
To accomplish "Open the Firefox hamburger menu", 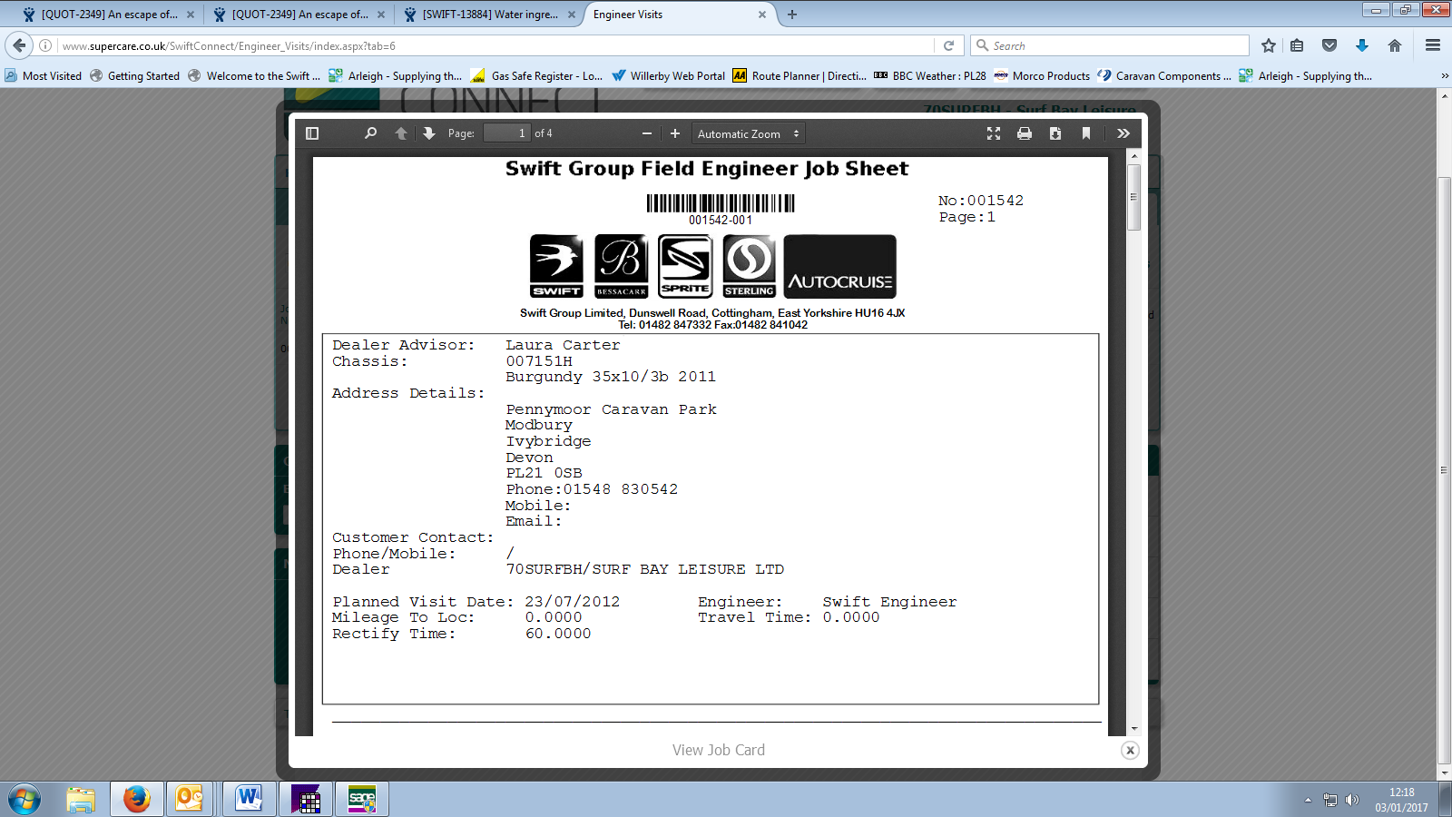I will tap(1433, 45).
